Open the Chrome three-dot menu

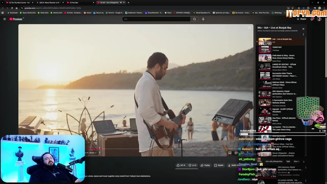[324, 8]
